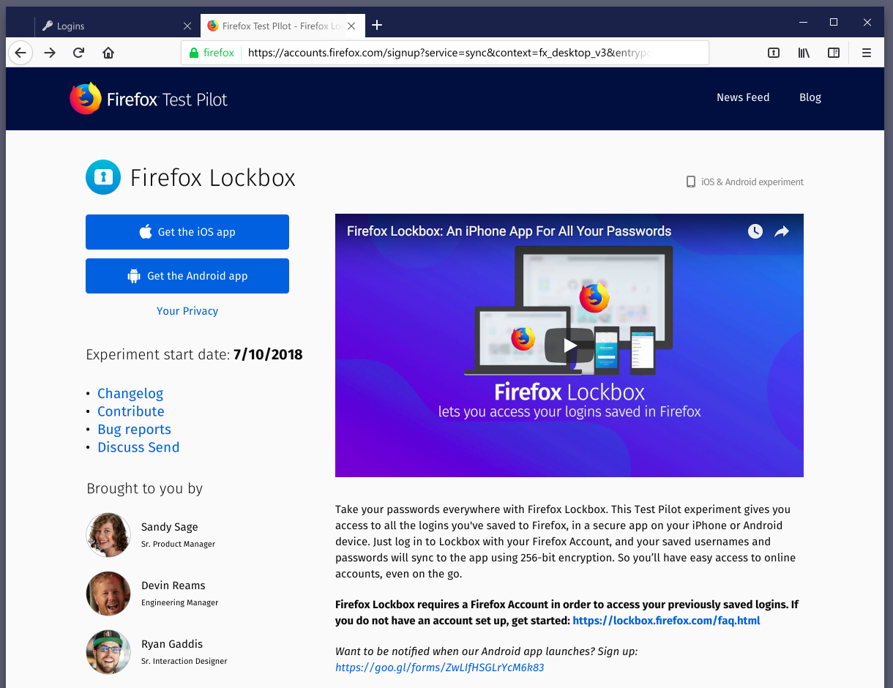Open the Library (bookshelf) icon
893x688 pixels.
tap(803, 52)
